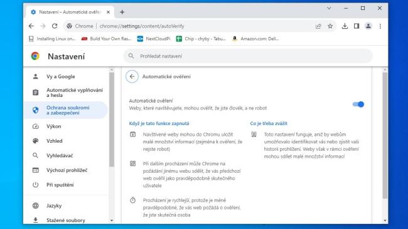This screenshot has width=408, height=229.
Task: Click the browser window icon beside Výchozí prohlížeč
Action: point(36,170)
